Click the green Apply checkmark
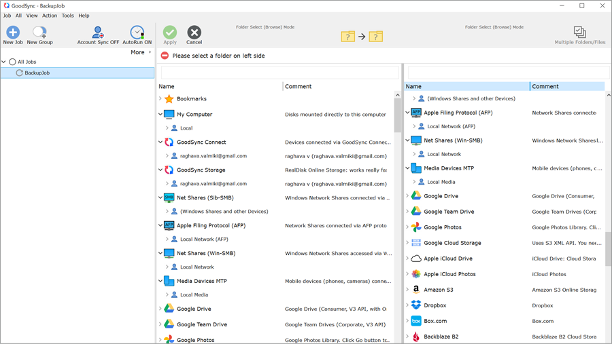Viewport: 612px width, 344px height. coord(170,33)
